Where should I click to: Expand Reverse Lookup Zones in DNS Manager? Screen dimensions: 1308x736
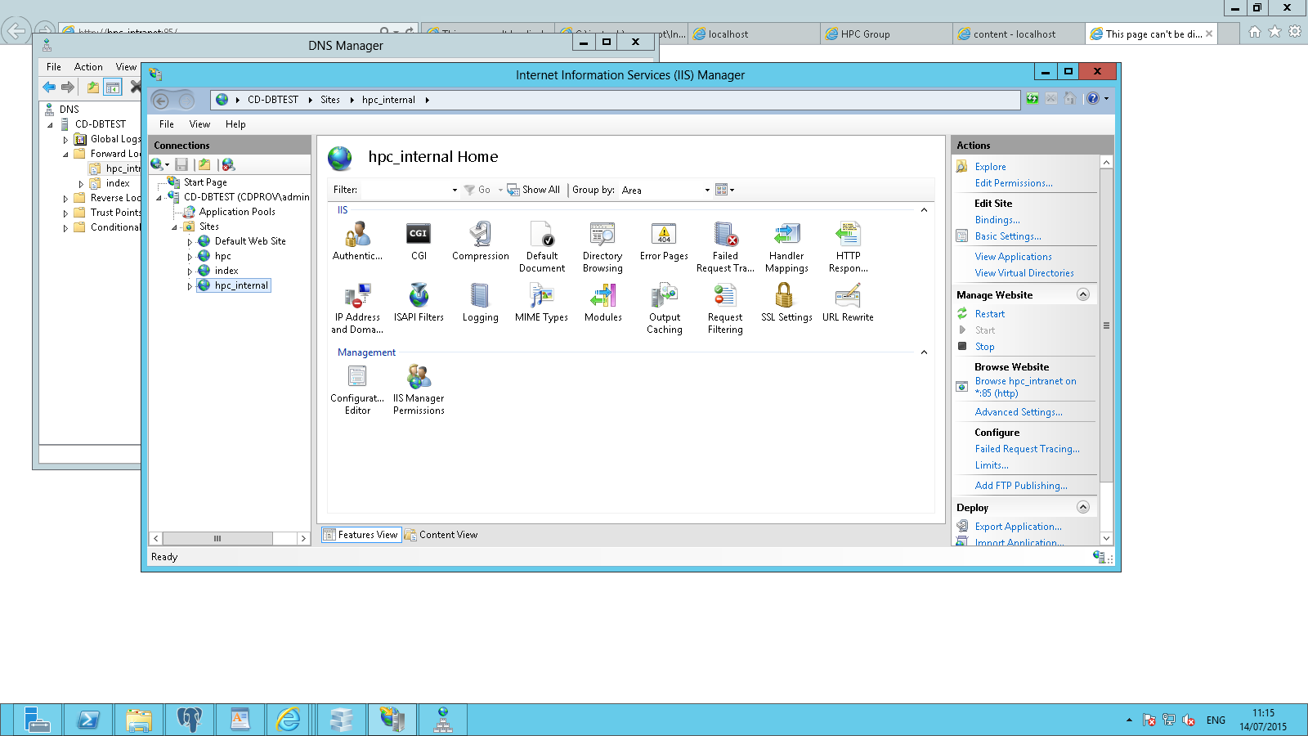[x=65, y=198]
